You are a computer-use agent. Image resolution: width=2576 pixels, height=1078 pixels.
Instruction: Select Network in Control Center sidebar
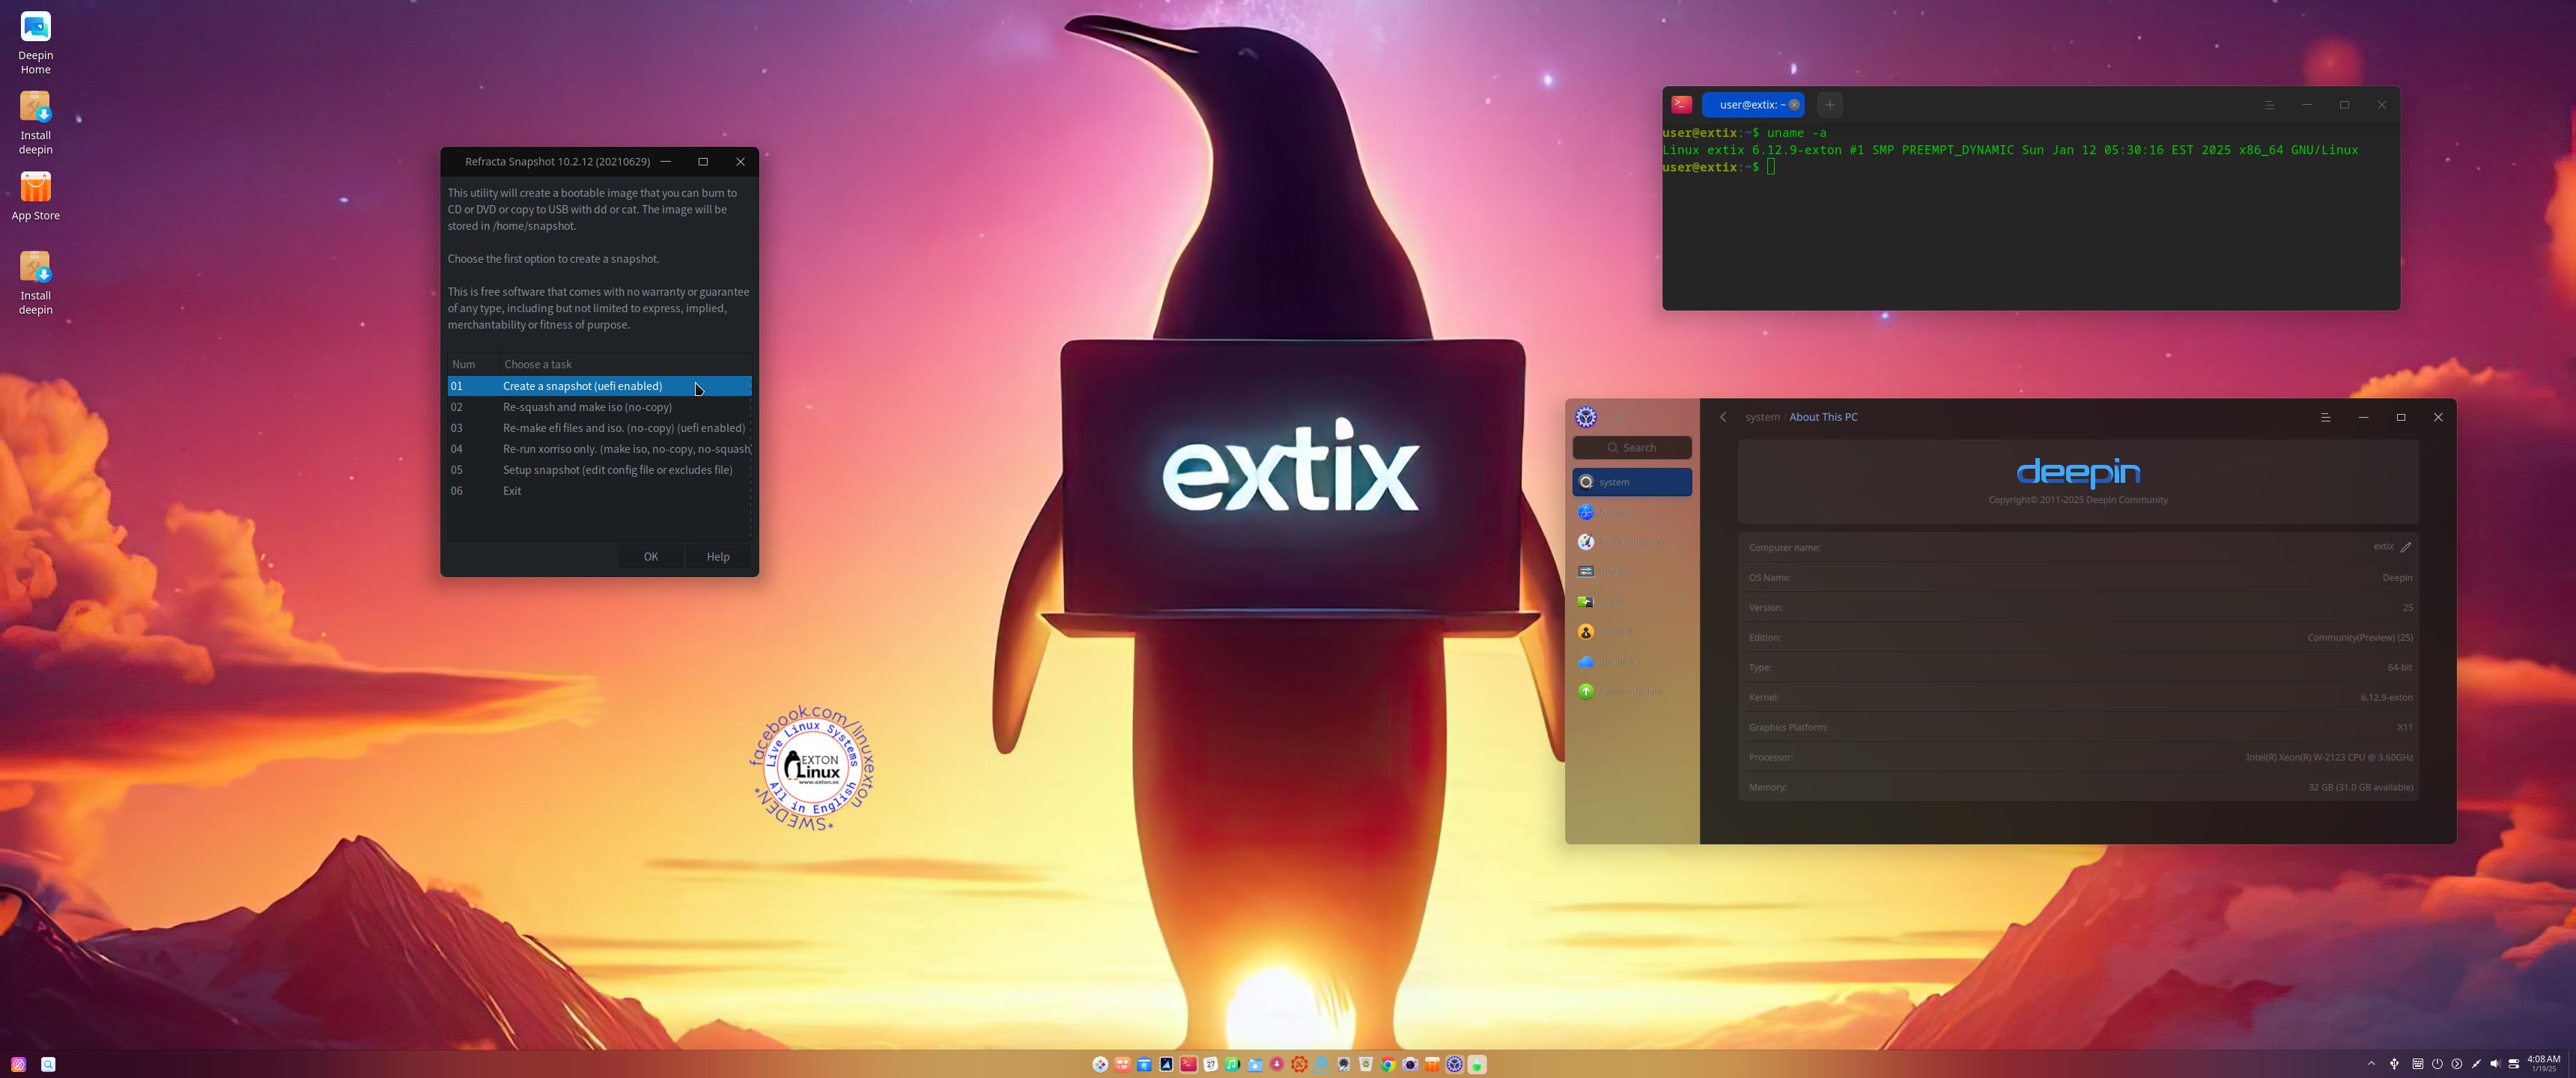[x=1632, y=512]
